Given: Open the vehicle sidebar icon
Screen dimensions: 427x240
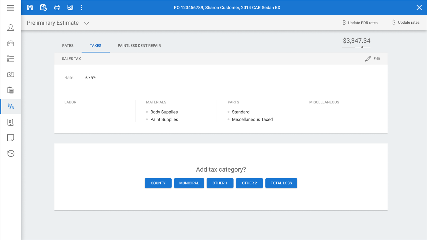Looking at the screenshot, I should coord(11,43).
